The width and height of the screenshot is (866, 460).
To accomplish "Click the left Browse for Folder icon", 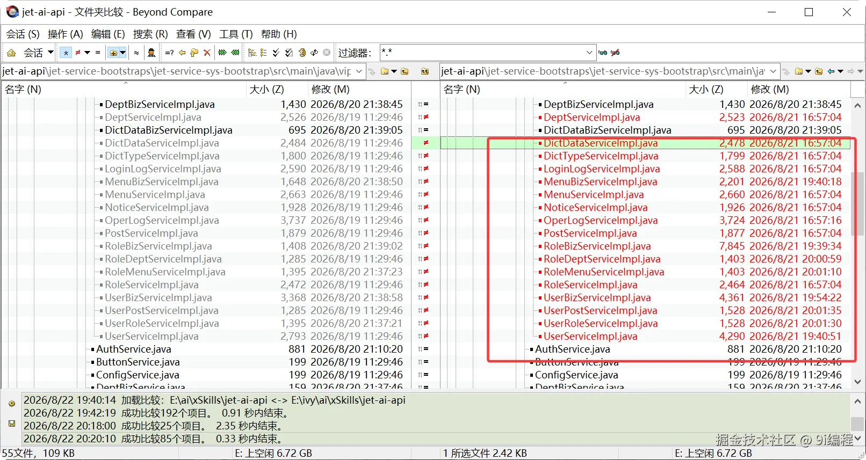I will pyautogui.click(x=385, y=71).
